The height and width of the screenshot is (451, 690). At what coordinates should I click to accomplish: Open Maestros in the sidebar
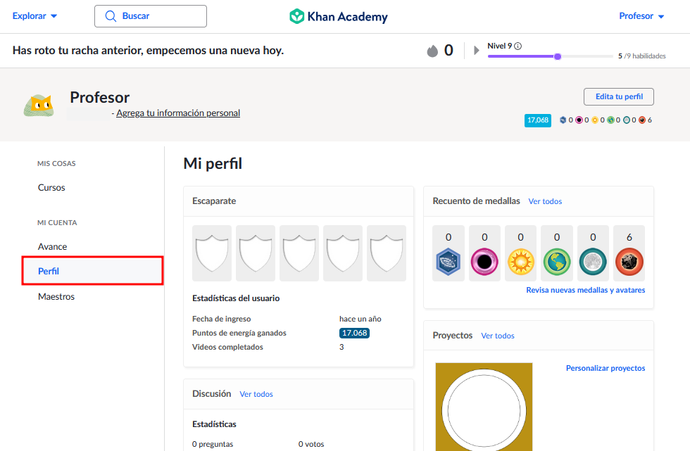click(56, 297)
